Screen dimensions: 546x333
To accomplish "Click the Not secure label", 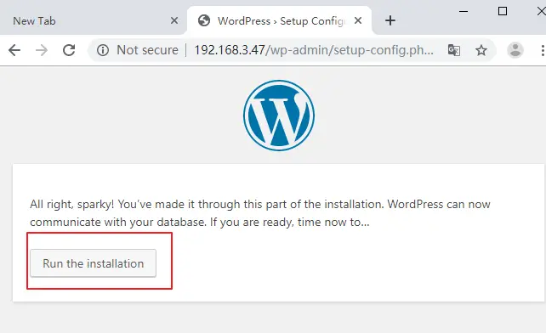I will click(x=147, y=50).
